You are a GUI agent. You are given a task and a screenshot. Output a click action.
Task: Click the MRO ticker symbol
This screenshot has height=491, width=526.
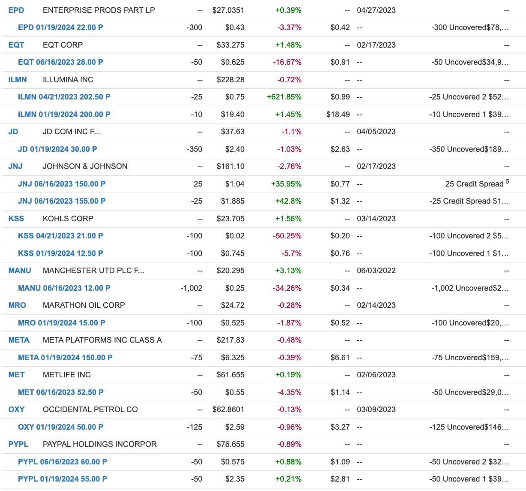(x=17, y=305)
